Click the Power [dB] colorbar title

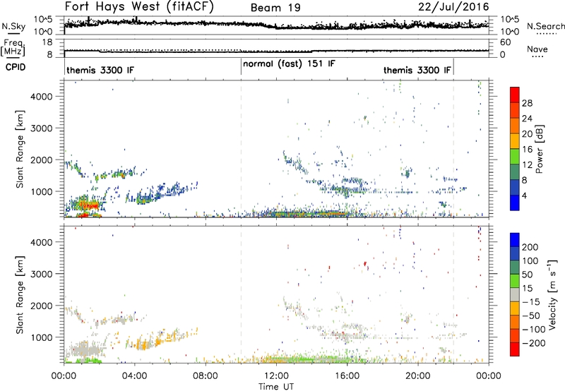click(540, 149)
